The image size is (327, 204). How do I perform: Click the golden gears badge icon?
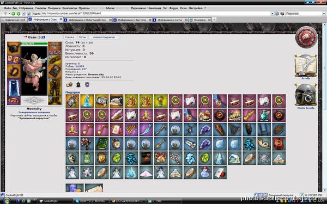[69, 84]
